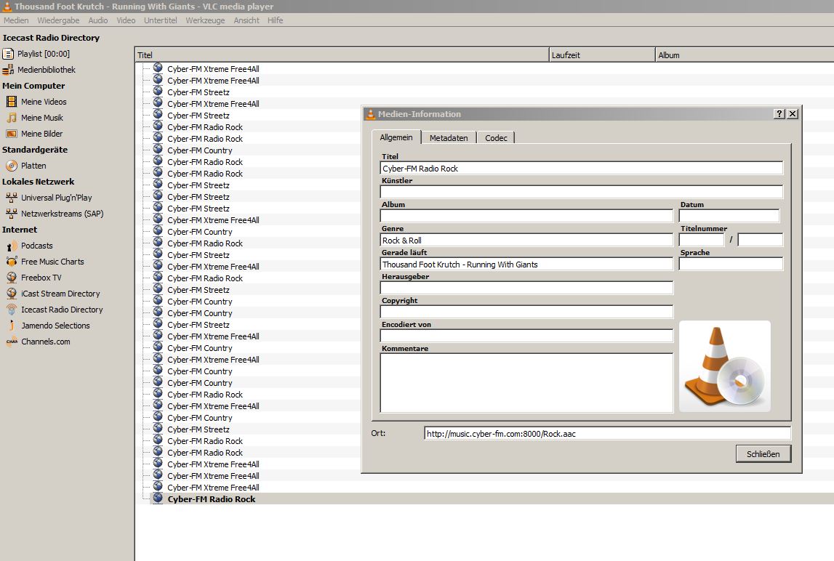Select the bold Cyber-FM Radio Rock playing entry
Screen dimensions: 834x561
[211, 499]
